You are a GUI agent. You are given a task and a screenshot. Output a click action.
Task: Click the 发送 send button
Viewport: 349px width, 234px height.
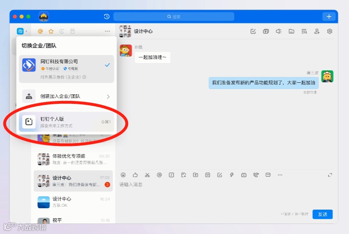click(323, 214)
